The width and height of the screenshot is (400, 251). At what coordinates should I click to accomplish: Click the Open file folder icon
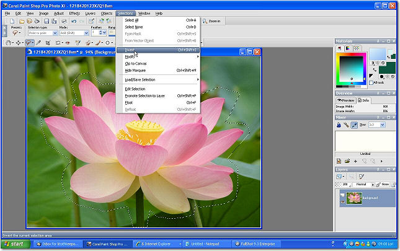click(22, 21)
